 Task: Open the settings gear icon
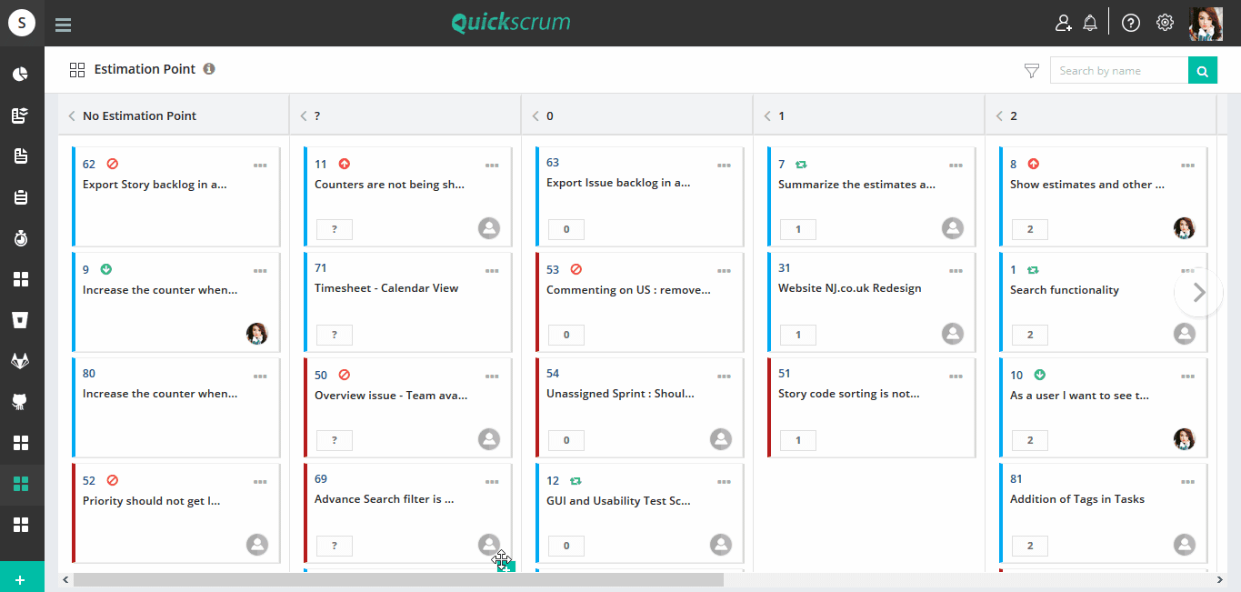pos(1165,22)
